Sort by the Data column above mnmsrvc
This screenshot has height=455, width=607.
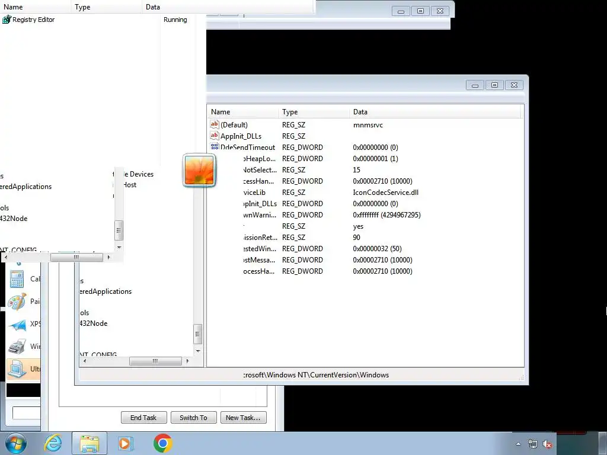click(436, 112)
